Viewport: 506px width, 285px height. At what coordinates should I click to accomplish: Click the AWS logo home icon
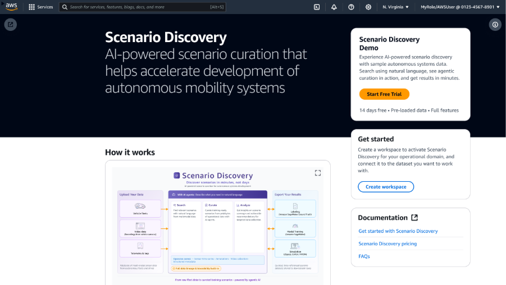click(11, 7)
